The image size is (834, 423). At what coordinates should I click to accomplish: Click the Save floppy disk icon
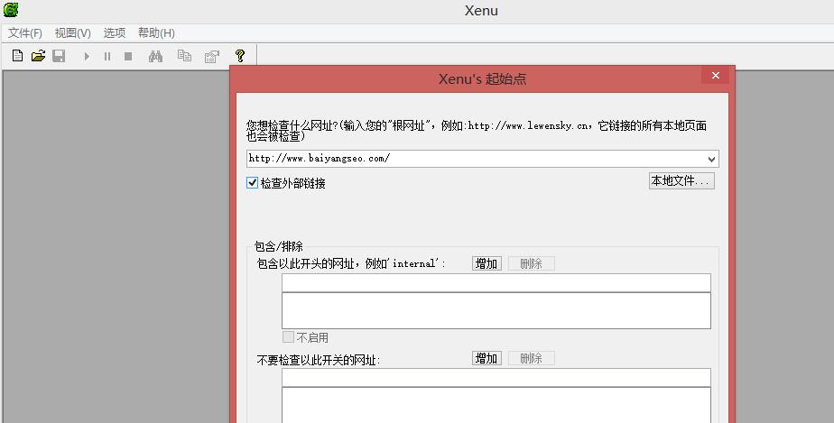click(x=59, y=55)
